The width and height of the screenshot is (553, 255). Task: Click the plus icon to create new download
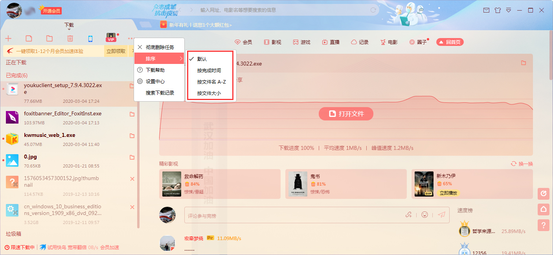click(x=8, y=38)
